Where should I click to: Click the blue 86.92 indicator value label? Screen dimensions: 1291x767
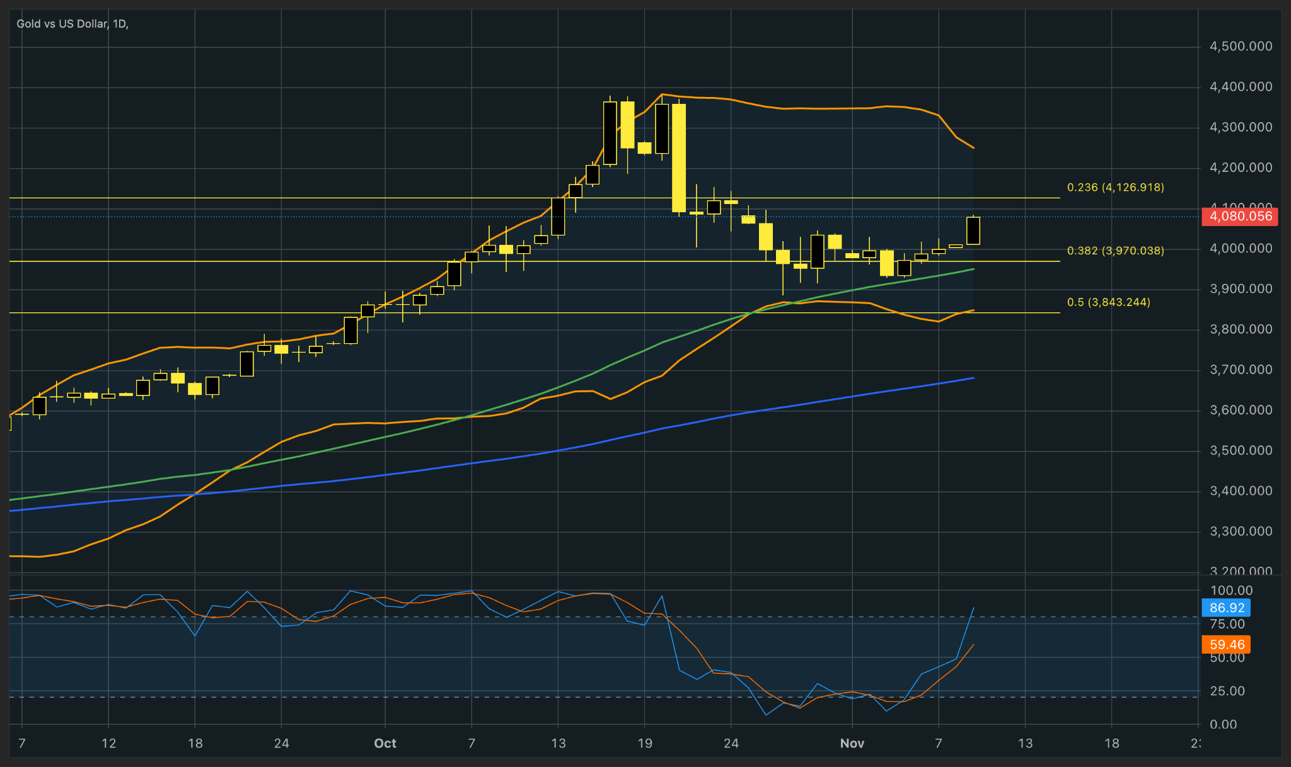click(x=1225, y=608)
